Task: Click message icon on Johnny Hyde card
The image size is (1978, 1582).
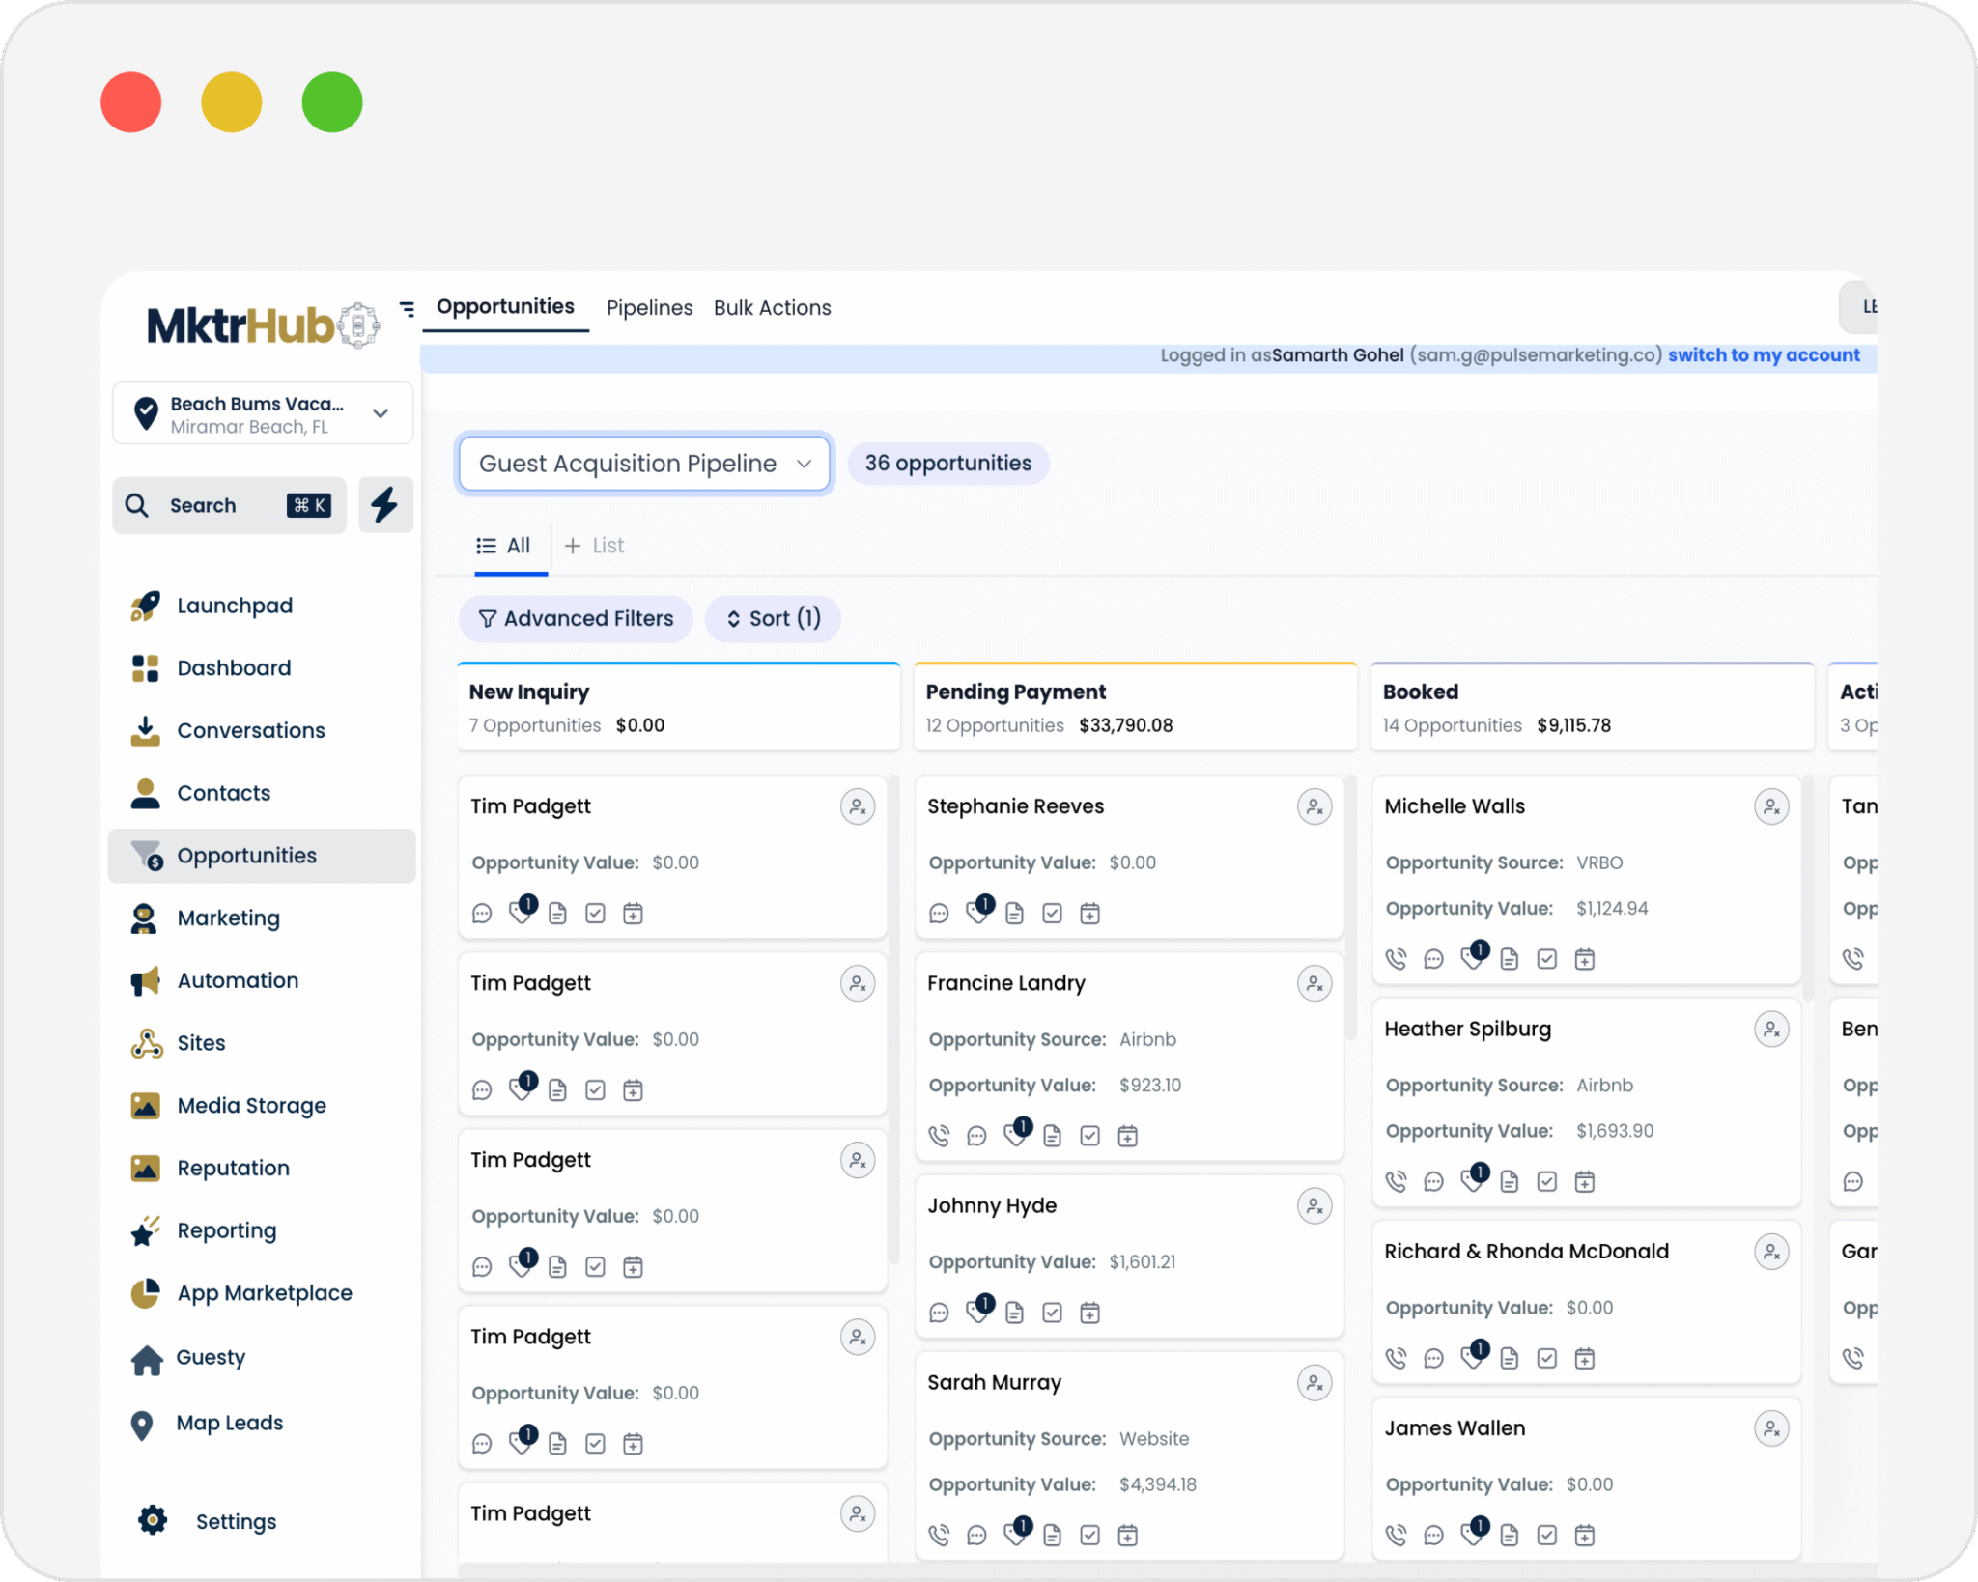Action: click(939, 1314)
